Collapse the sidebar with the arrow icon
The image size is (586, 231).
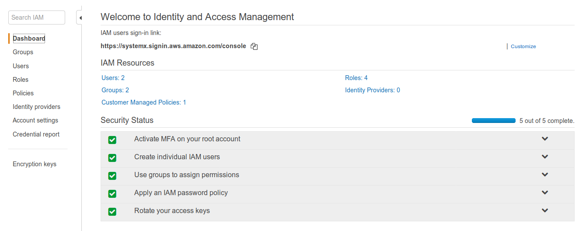click(80, 18)
